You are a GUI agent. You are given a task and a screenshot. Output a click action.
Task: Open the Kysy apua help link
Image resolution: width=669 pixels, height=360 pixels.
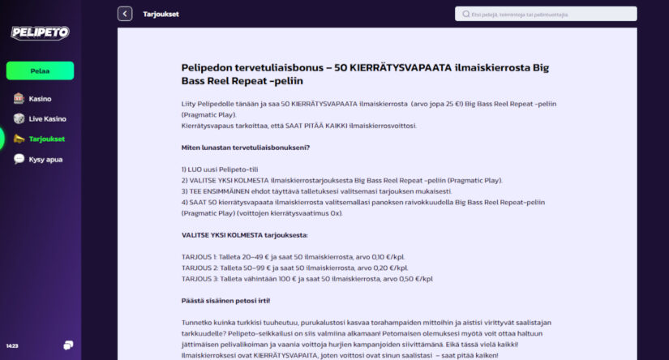[x=45, y=159]
